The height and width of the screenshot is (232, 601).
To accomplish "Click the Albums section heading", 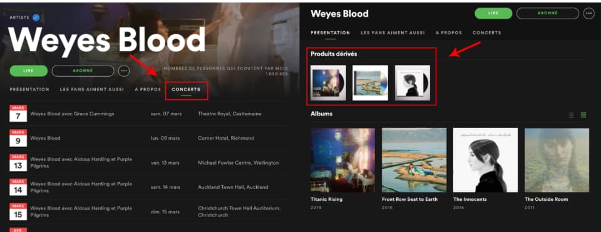I will (322, 114).
